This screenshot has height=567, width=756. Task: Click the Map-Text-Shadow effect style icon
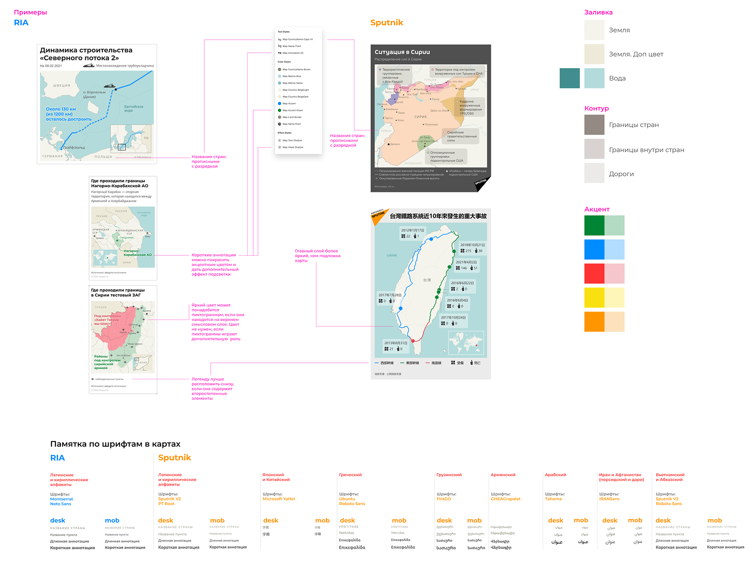280,140
